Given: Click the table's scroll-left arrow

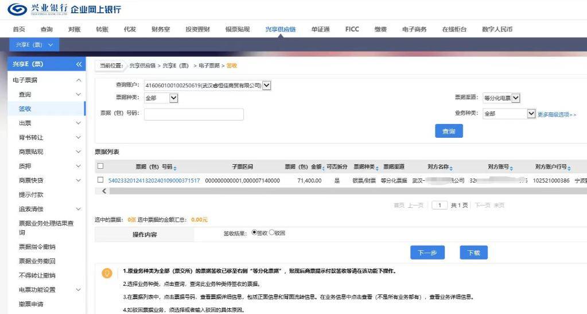Looking at the screenshot, I should tap(104, 191).
